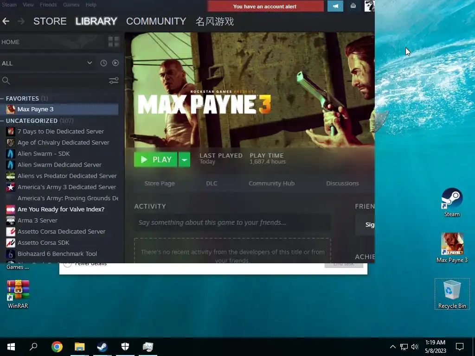Screen dimensions: 475x356
Task: Open the ALL games filter dropdown
Action: [x=47, y=63]
